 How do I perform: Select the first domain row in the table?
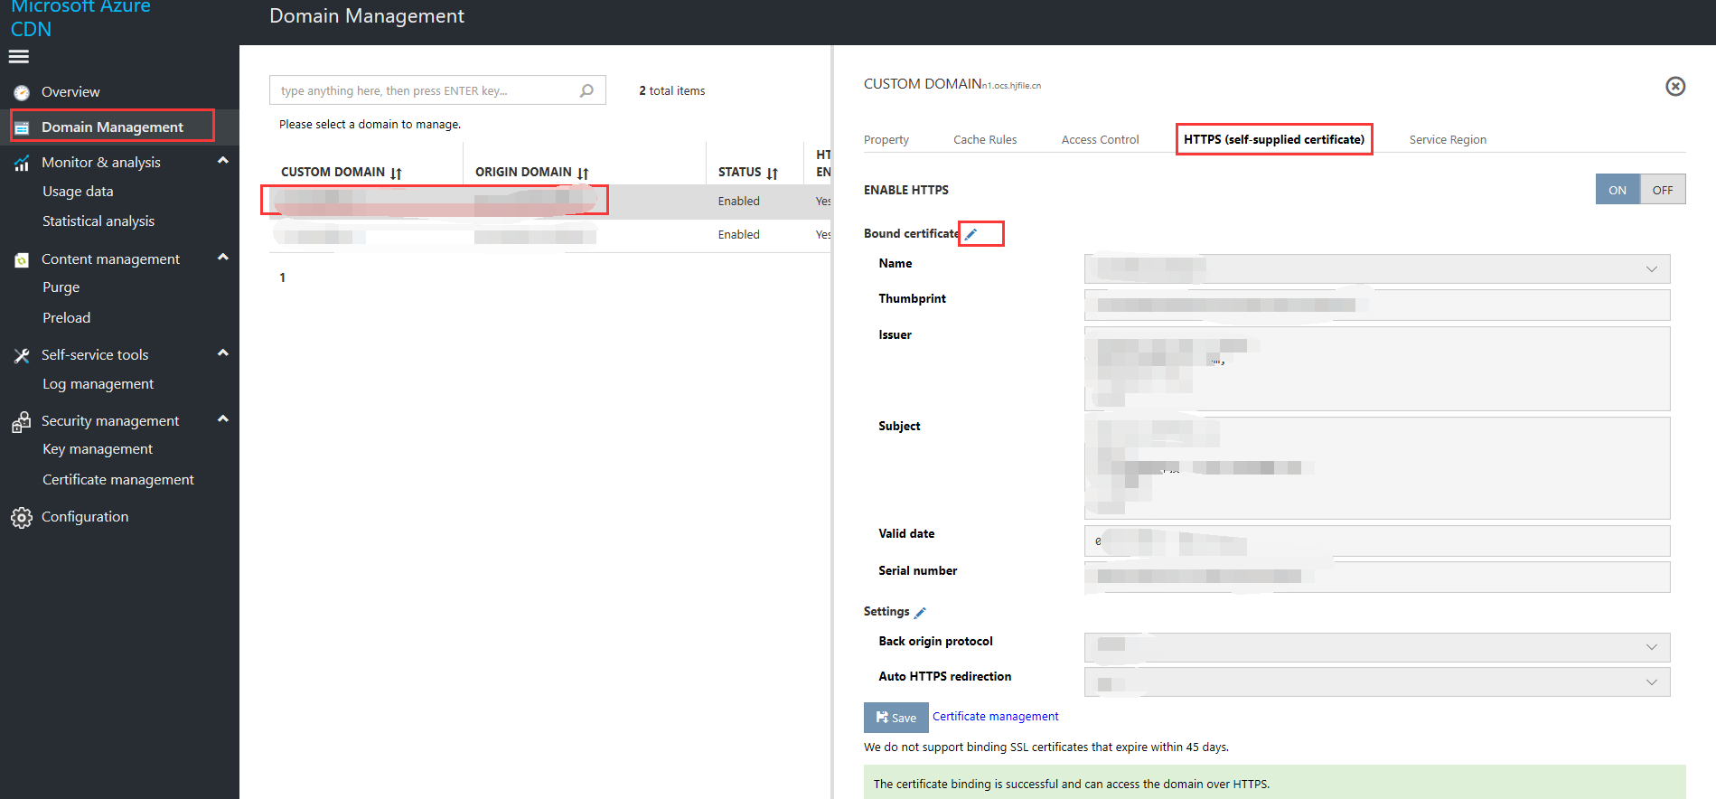[x=549, y=202]
